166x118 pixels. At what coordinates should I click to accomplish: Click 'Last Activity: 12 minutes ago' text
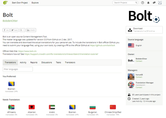pyautogui.click(x=144, y=101)
